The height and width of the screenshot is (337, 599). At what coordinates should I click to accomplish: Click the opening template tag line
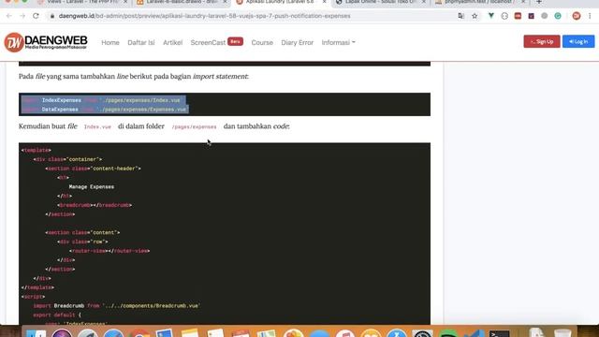tap(37, 150)
